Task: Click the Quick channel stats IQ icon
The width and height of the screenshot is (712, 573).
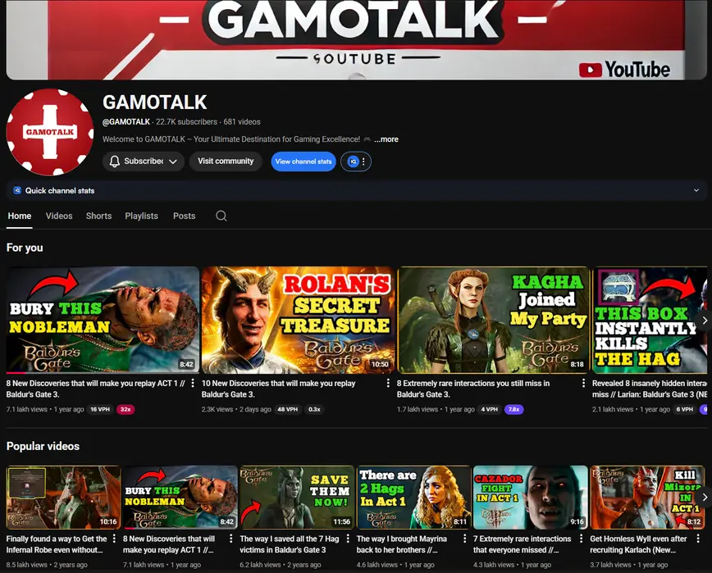Action: click(x=17, y=190)
